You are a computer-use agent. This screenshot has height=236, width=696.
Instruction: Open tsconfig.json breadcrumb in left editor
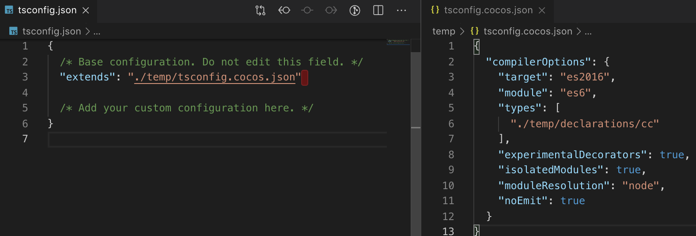52,31
